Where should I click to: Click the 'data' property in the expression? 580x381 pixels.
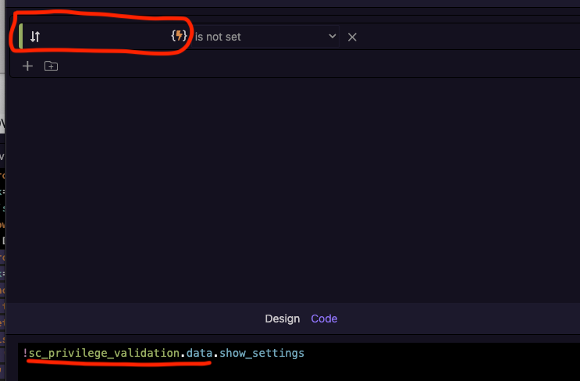pyautogui.click(x=199, y=353)
